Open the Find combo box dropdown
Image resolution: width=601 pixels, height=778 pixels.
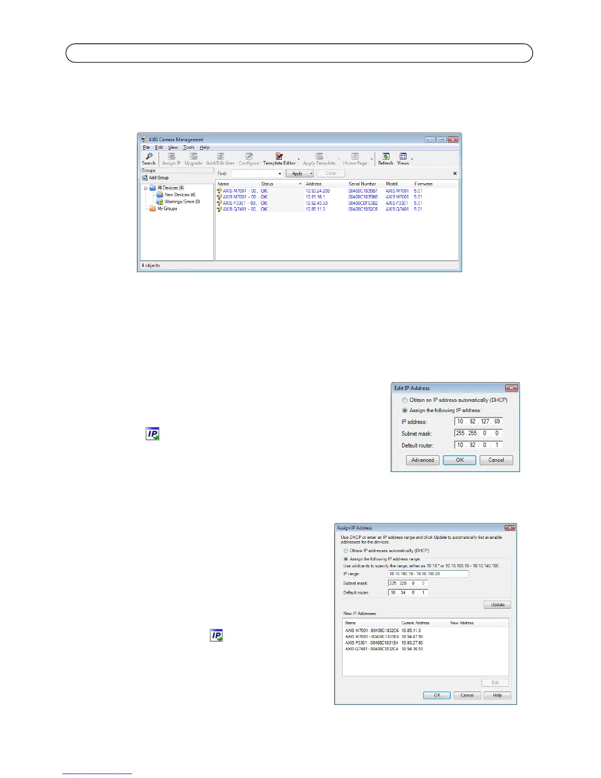coord(280,173)
